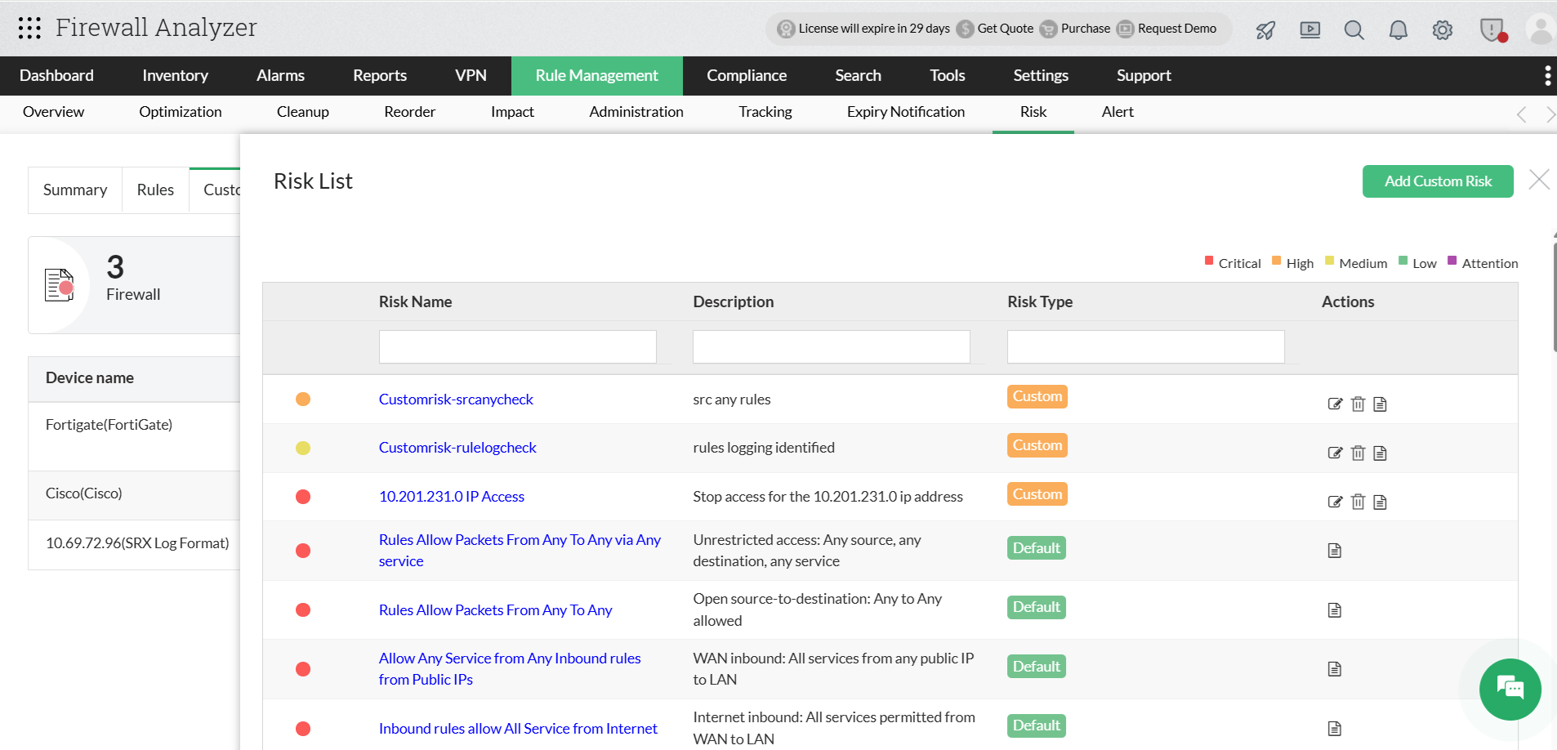Open the VPN tab

(x=471, y=76)
